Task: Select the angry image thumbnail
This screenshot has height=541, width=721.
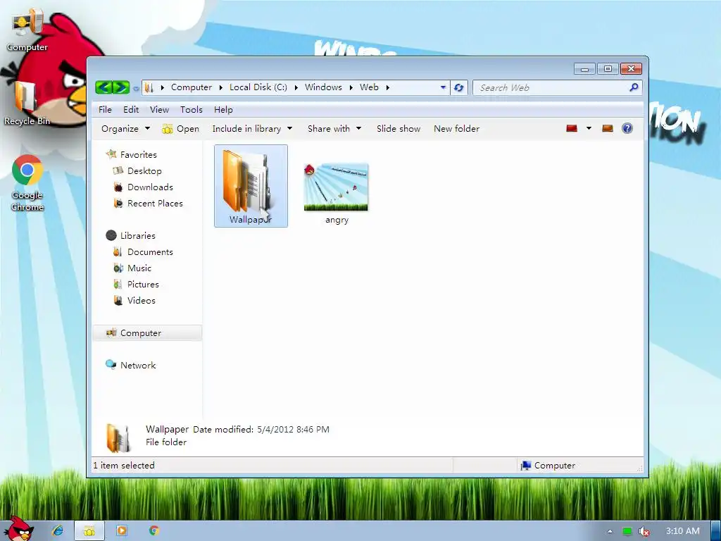Action: [x=336, y=187]
